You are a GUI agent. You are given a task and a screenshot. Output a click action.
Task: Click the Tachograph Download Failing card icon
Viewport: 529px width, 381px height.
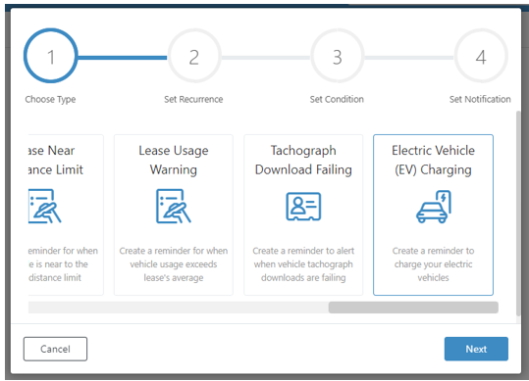303,207
